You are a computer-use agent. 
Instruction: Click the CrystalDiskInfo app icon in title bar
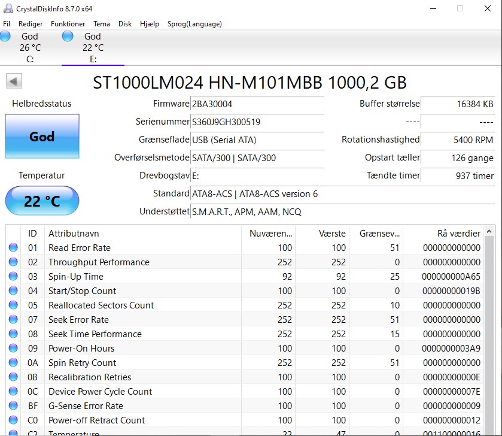tap(8, 8)
